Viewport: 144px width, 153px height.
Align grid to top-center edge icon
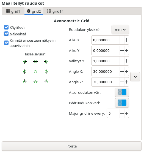click(x=35, y=61)
